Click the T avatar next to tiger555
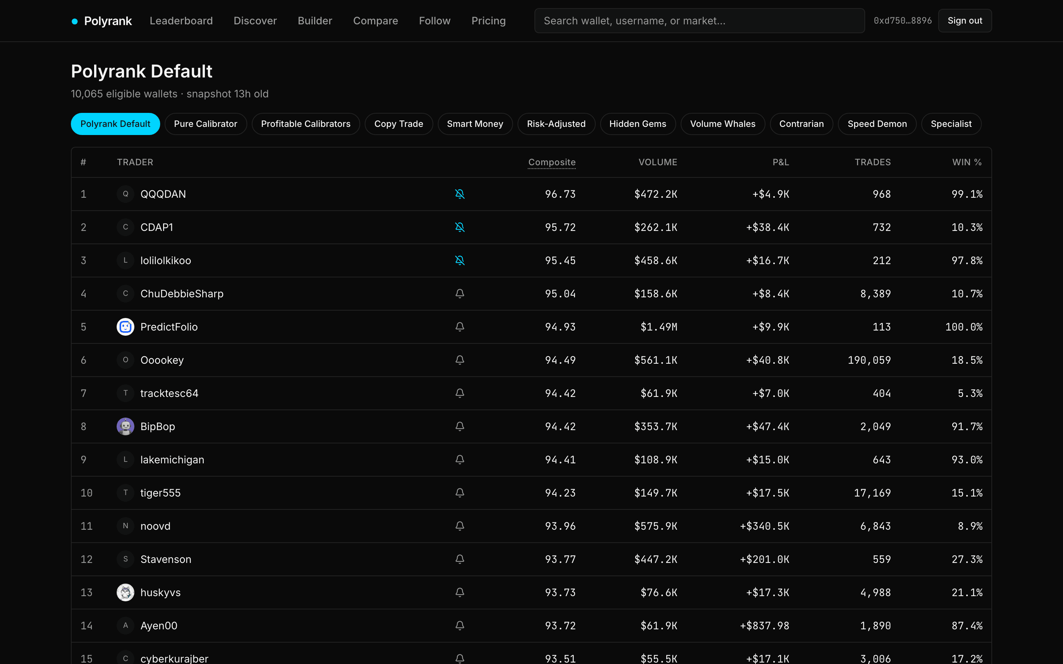The height and width of the screenshot is (664, 1063). 125,493
